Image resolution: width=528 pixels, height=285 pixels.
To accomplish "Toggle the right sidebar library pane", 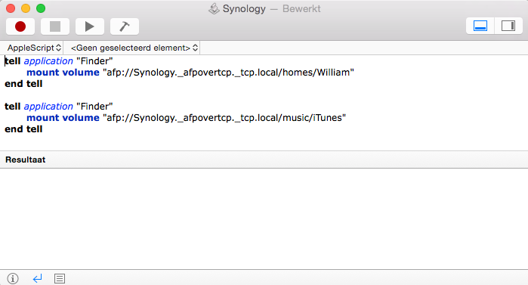I will tap(508, 26).
